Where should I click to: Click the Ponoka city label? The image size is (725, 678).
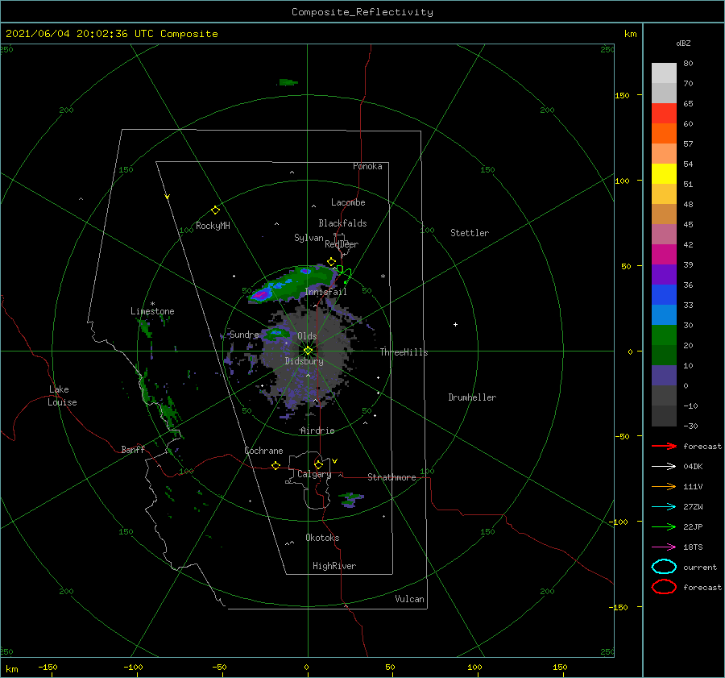367,166
